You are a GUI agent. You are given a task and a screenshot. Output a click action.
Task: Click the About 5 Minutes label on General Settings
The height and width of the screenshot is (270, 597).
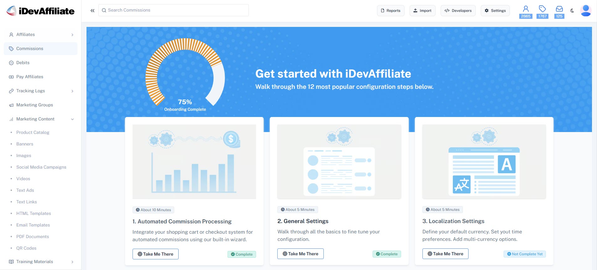(298, 210)
